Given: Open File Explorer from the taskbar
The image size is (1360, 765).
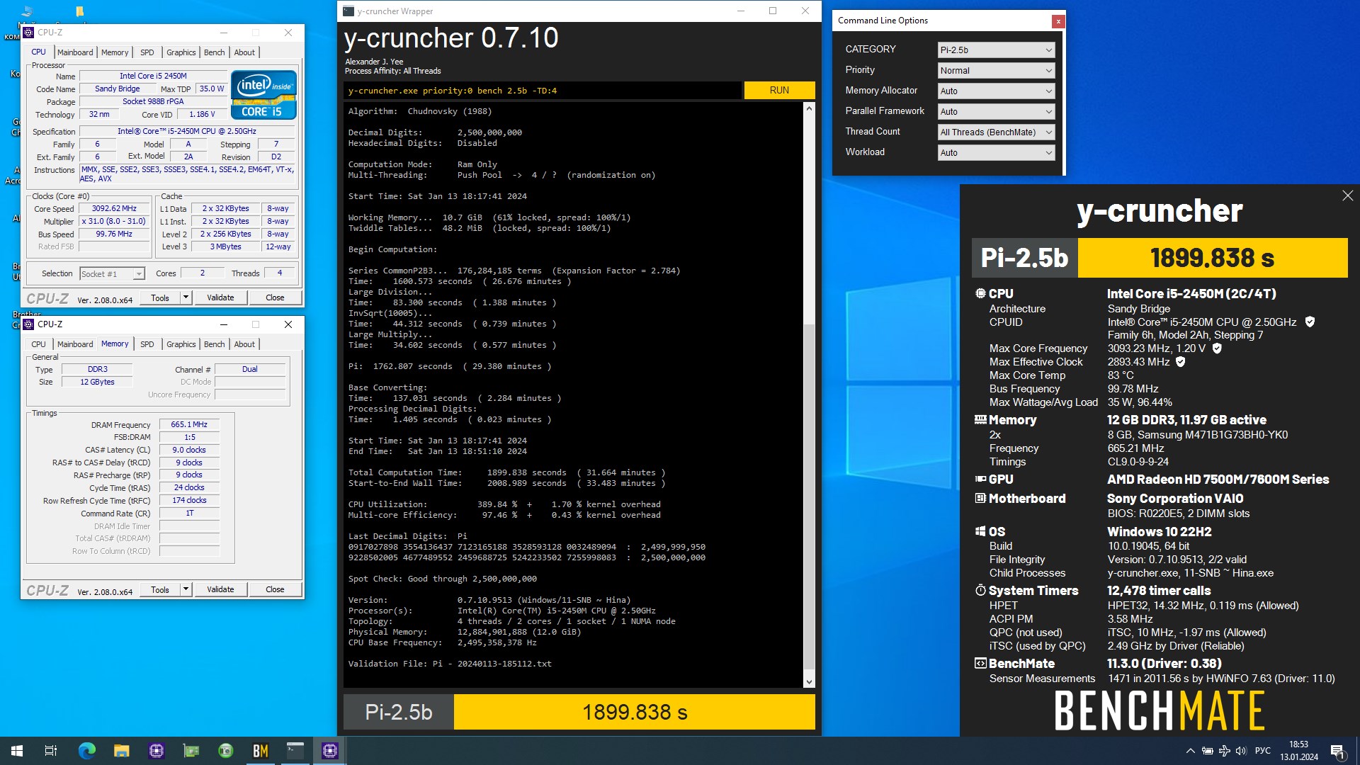Looking at the screenshot, I should point(121,751).
